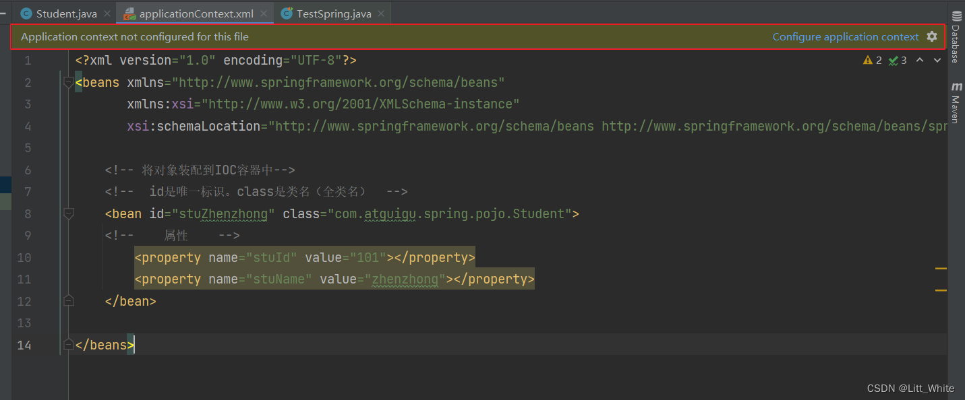
Task: Click line number 10 in gutter
Action: 24,258
